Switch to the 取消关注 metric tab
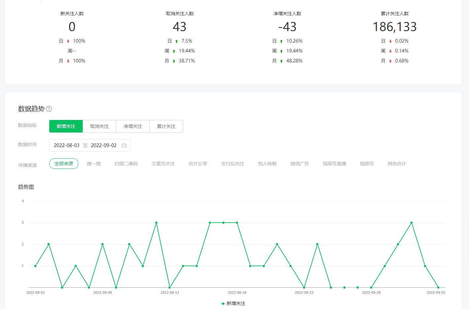This screenshot has height=309, width=469. click(x=99, y=126)
